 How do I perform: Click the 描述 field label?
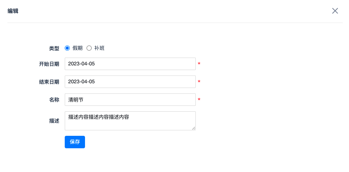click(54, 121)
